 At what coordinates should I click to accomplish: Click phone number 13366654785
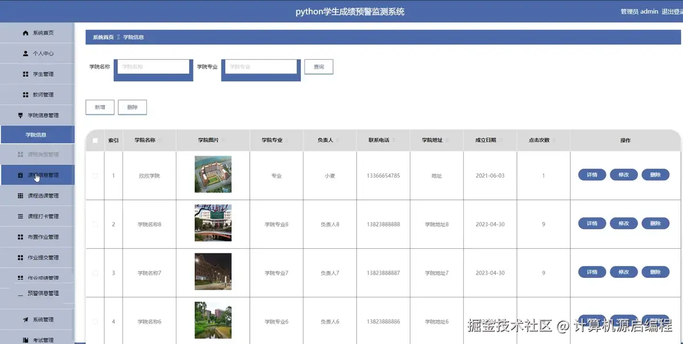point(384,176)
